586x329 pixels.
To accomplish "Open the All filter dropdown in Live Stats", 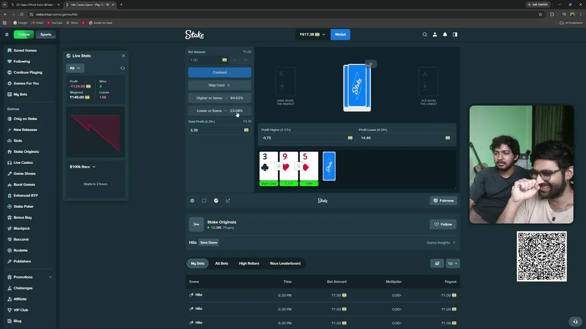I will point(74,68).
